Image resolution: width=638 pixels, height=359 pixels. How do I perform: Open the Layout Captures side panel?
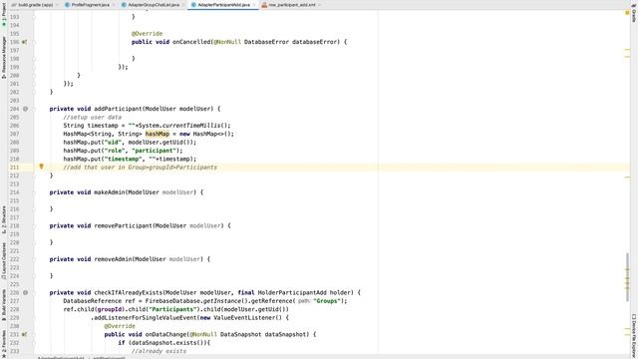click(4, 261)
